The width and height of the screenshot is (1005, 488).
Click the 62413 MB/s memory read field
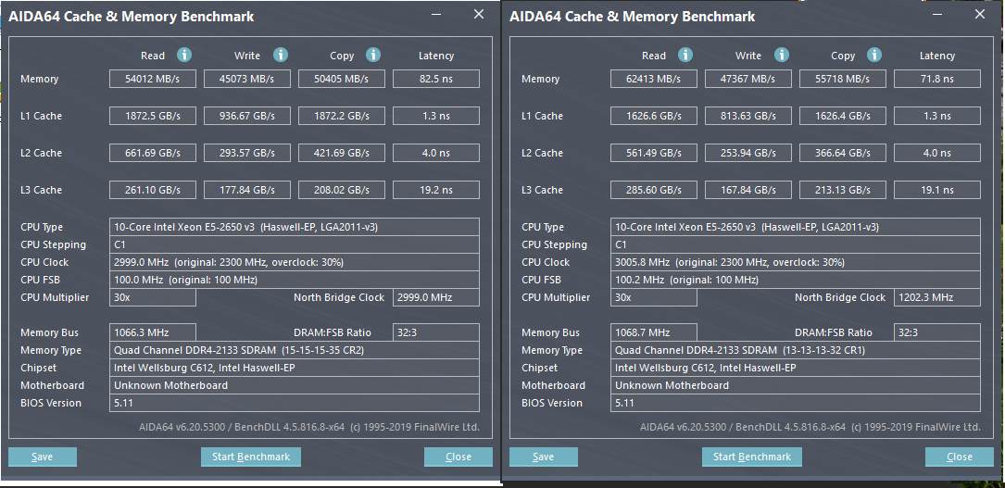(x=654, y=79)
